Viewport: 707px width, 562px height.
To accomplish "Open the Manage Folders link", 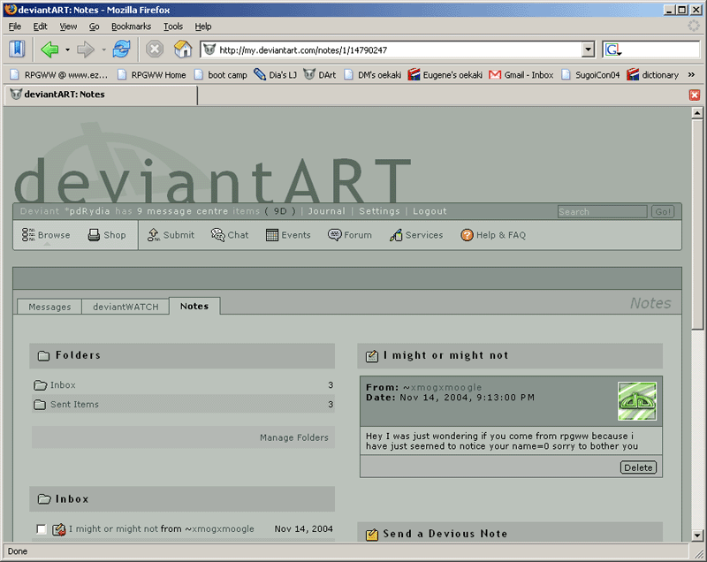I will pos(294,437).
